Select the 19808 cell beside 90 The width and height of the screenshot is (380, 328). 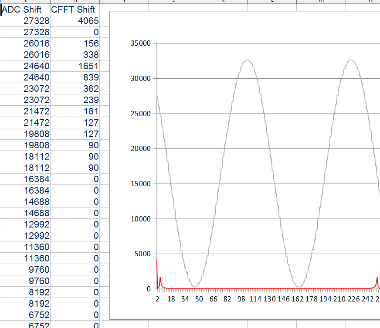coord(25,145)
